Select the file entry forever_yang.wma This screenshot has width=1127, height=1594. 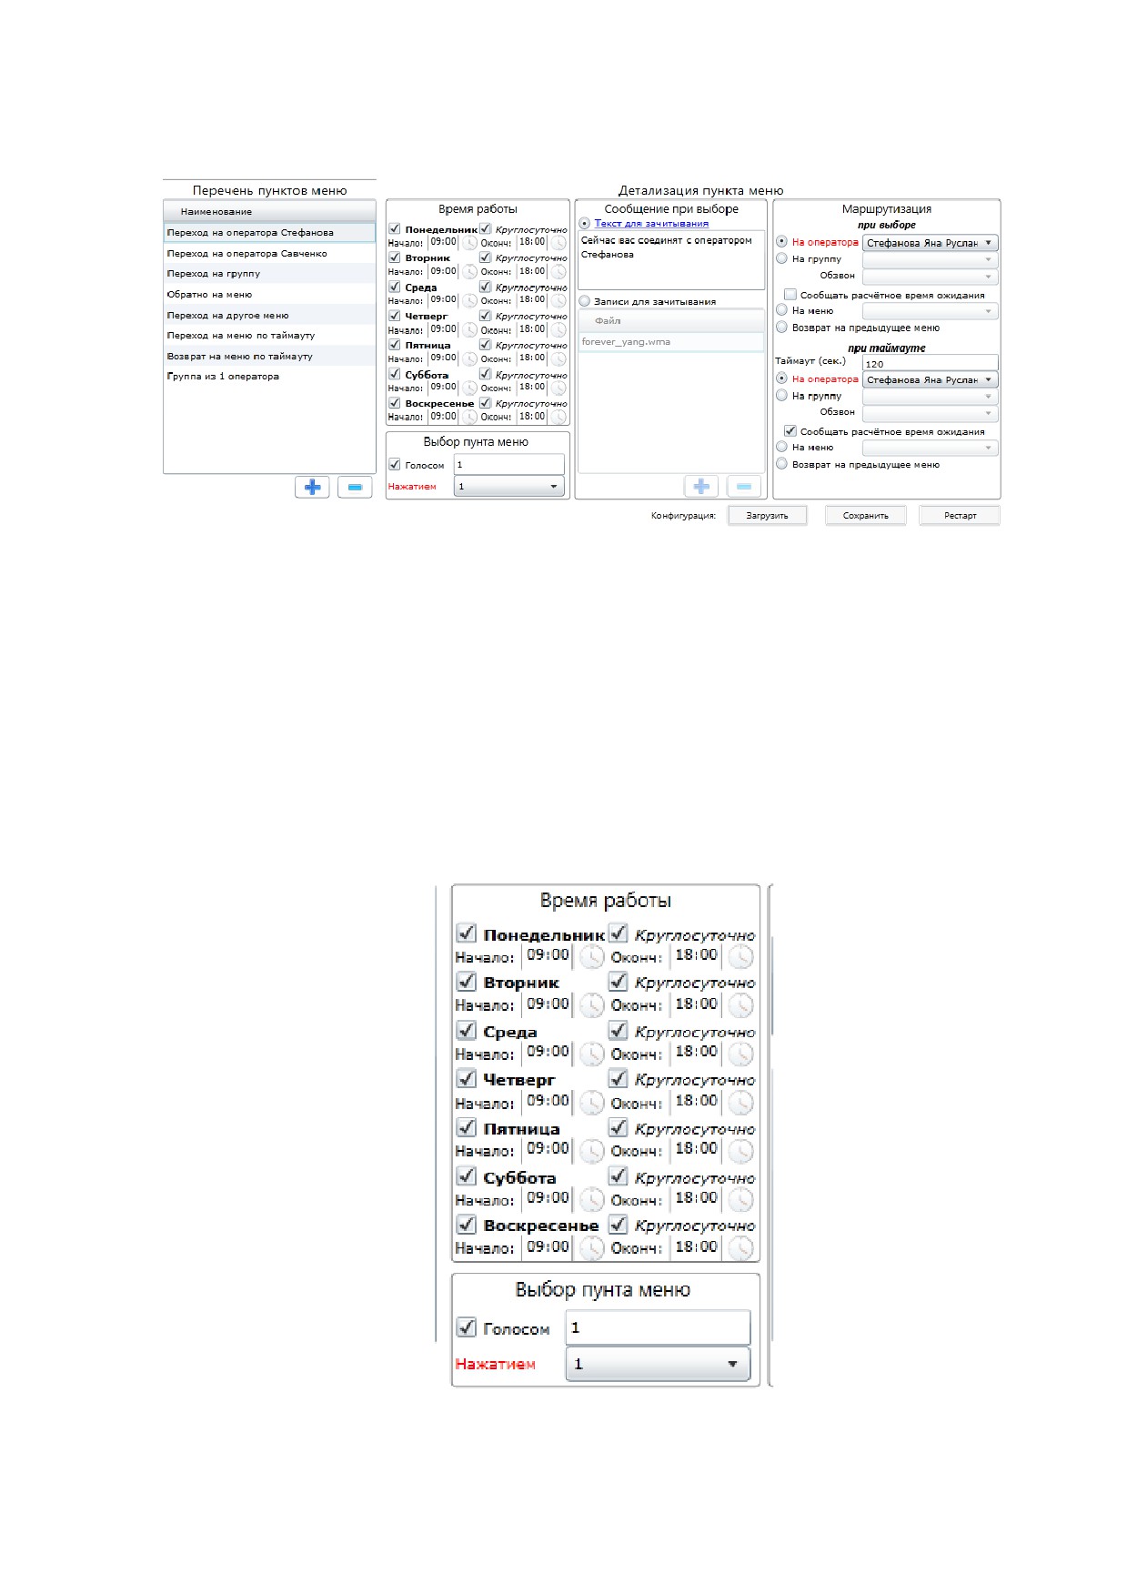671,342
